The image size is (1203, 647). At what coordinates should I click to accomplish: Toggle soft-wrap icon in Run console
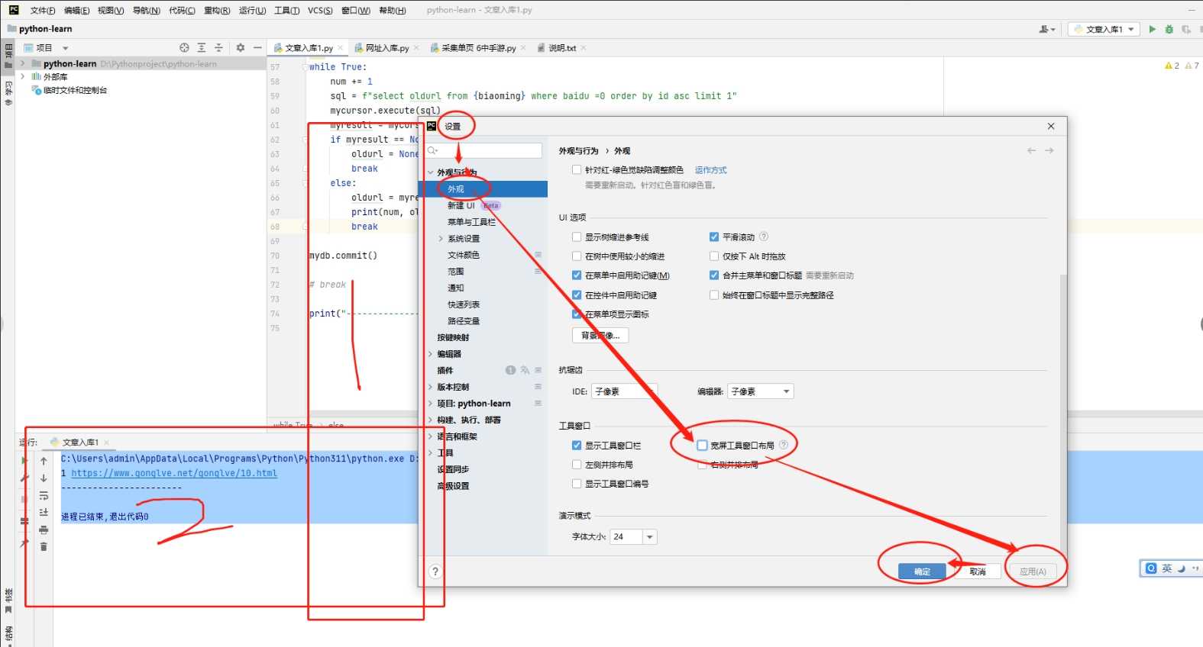point(44,496)
